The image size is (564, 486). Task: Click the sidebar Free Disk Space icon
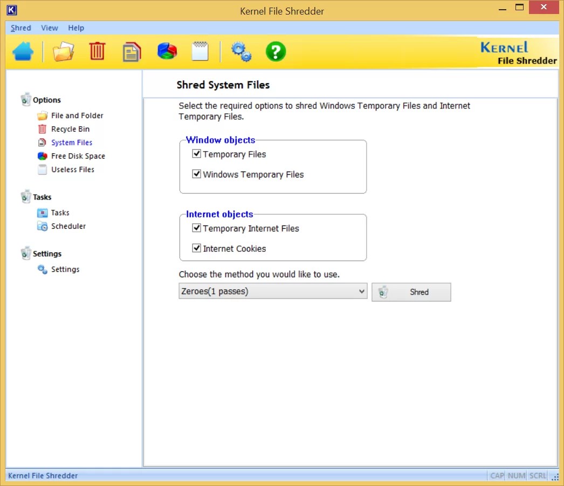[x=43, y=156]
